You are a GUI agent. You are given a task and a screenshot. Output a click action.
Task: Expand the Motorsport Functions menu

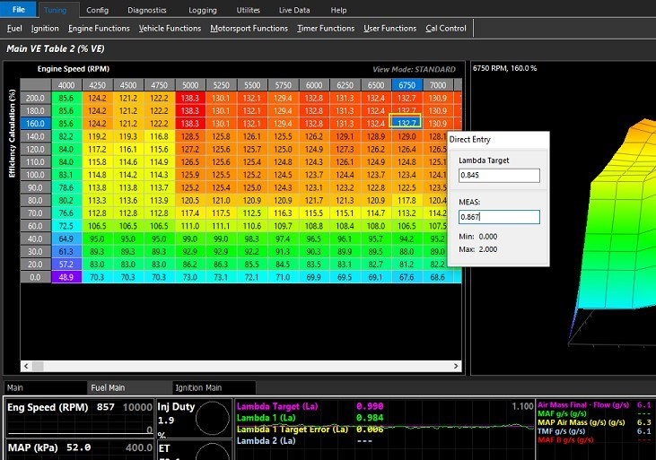tap(249, 29)
